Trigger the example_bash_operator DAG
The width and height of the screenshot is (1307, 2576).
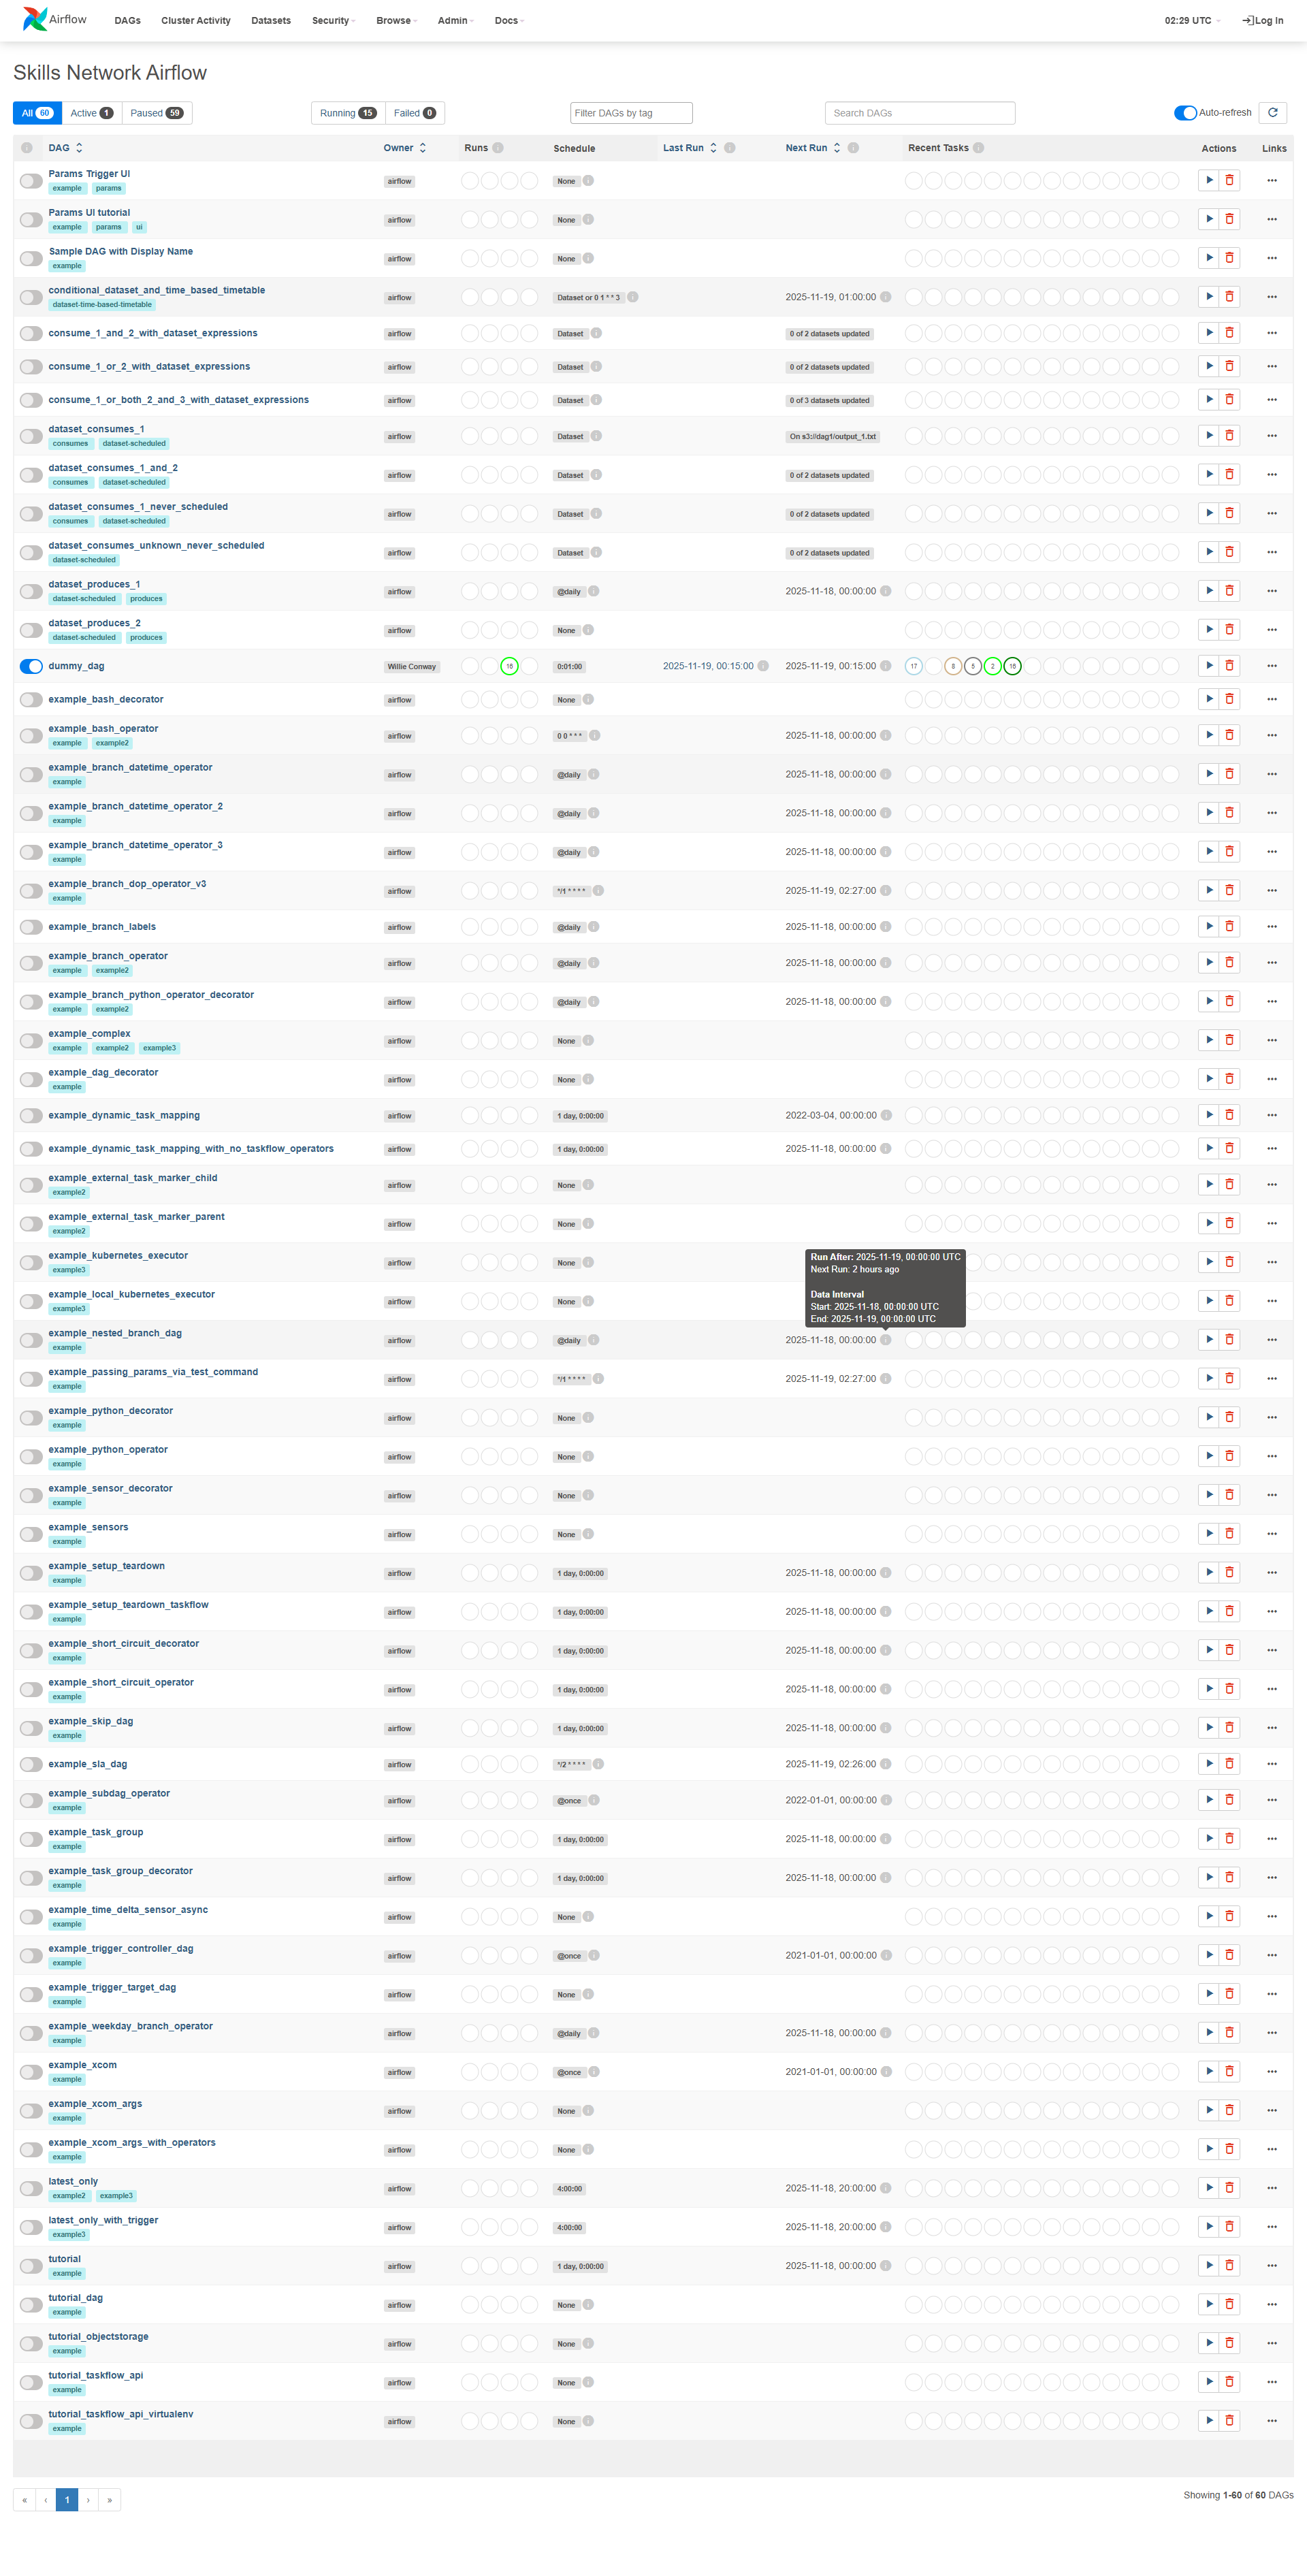(1208, 735)
